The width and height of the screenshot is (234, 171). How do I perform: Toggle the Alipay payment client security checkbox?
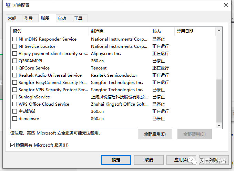coord(14,53)
